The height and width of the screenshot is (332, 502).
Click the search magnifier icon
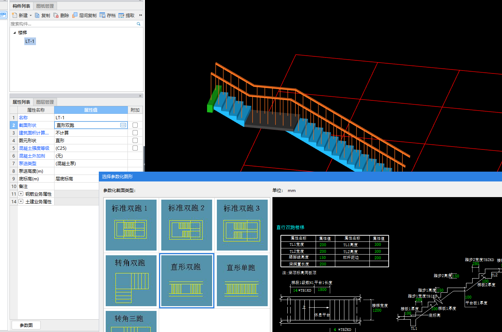point(138,24)
